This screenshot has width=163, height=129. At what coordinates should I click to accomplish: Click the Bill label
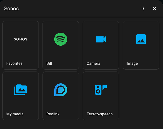click(x=49, y=63)
